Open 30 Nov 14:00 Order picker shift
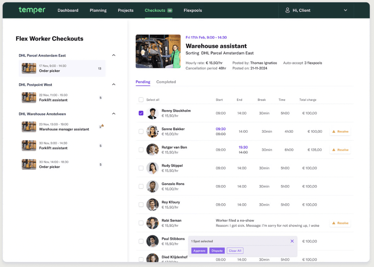Image resolution: width=374 pixels, height=267 pixels. pos(62,164)
